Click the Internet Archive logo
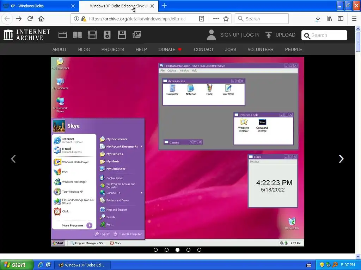The width and height of the screenshot is (361, 270). click(x=27, y=35)
